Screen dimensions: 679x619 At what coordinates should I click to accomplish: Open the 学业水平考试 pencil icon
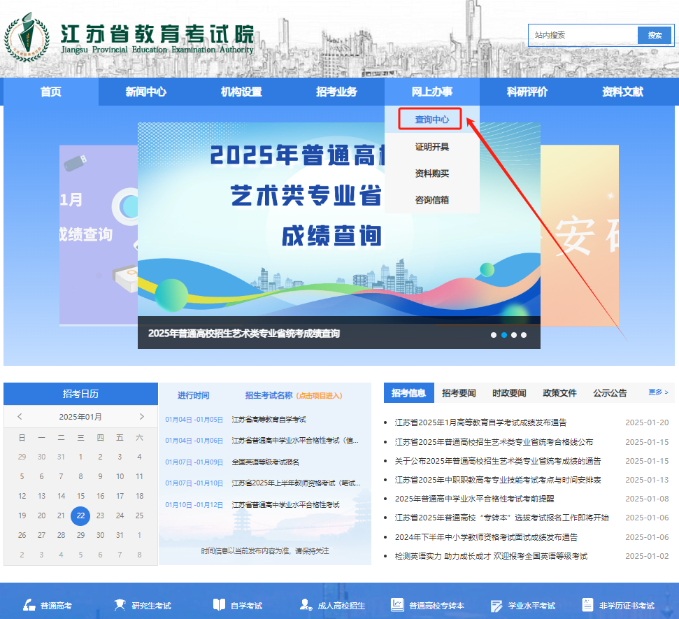(496, 606)
